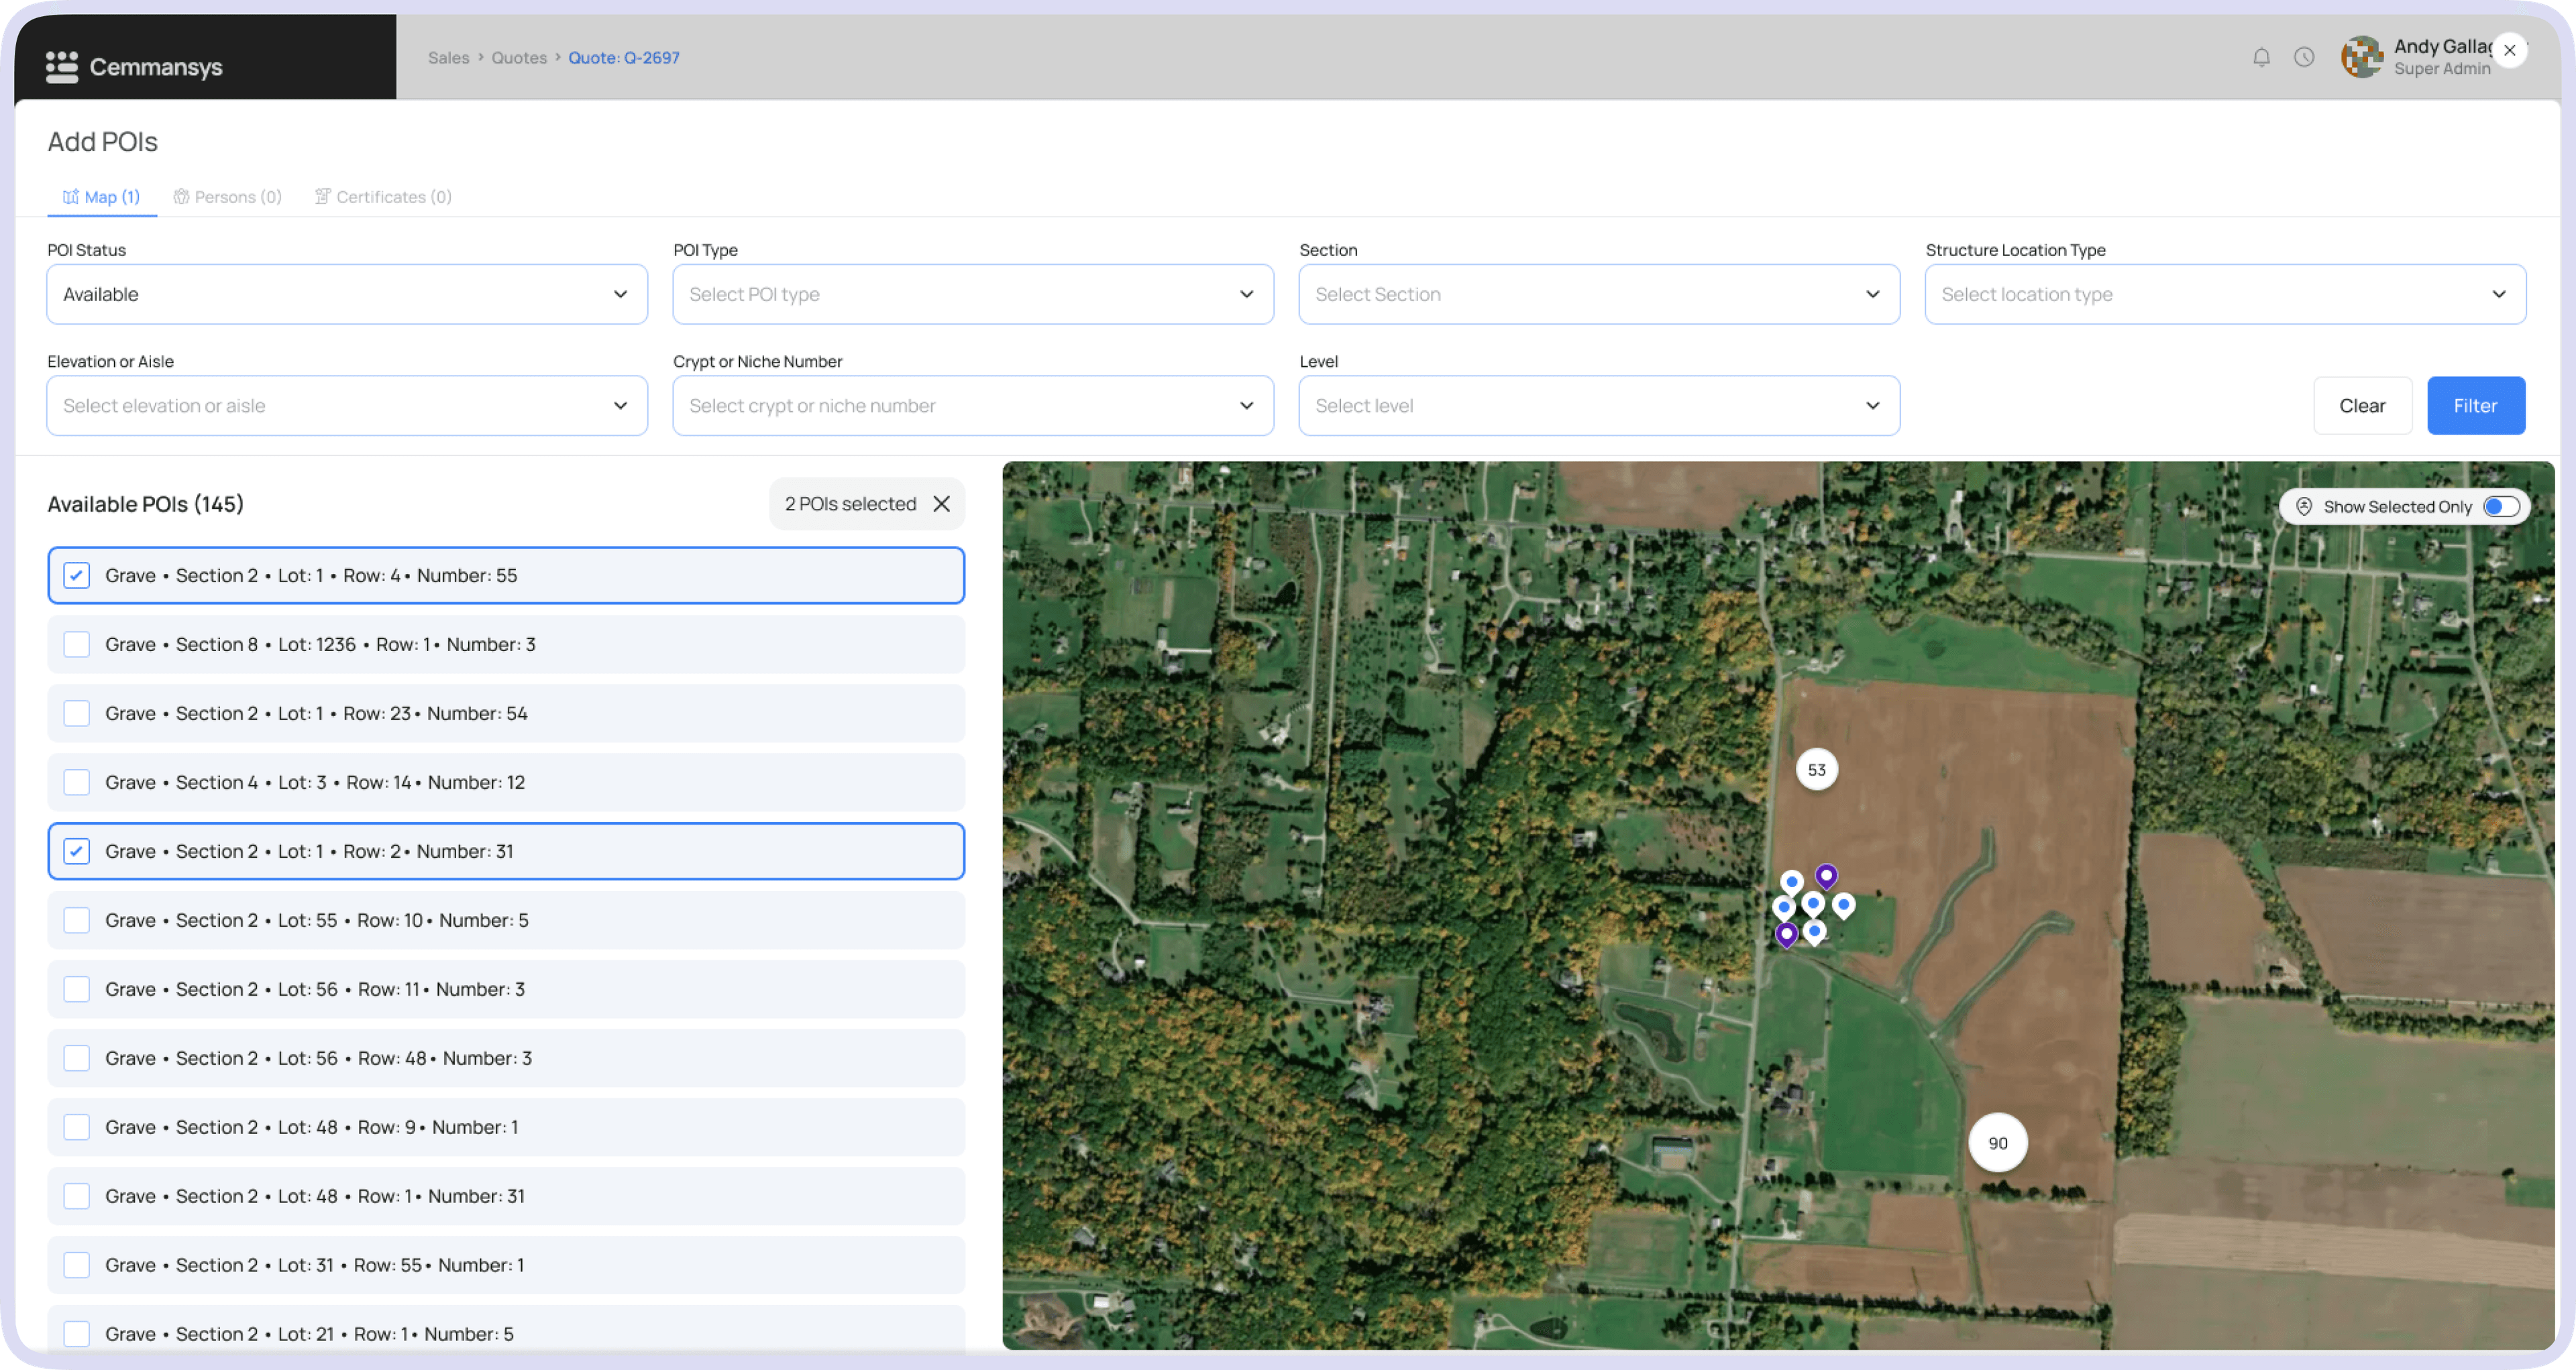Check the first grave Section 2 Row 4 checkbox
The height and width of the screenshot is (1370, 2576).
coord(76,574)
